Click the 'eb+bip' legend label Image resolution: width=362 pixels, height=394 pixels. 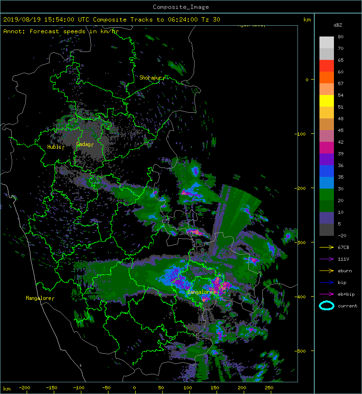pyautogui.click(x=346, y=294)
